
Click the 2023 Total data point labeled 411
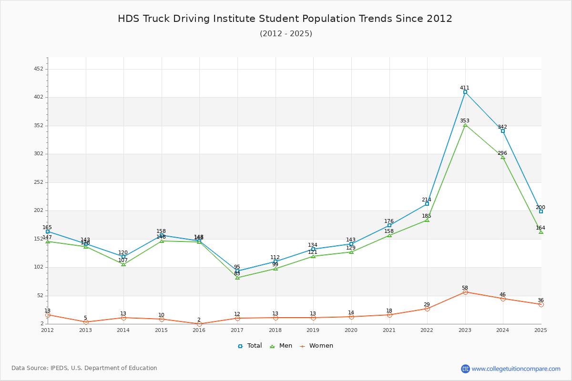coord(465,92)
